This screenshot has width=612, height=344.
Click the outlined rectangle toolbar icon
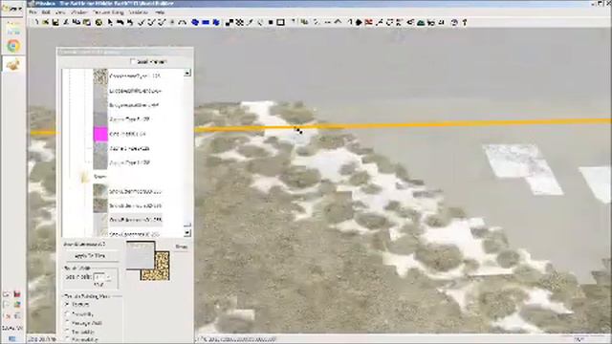(x=280, y=22)
